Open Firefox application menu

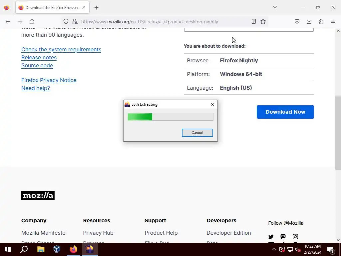(x=333, y=21)
